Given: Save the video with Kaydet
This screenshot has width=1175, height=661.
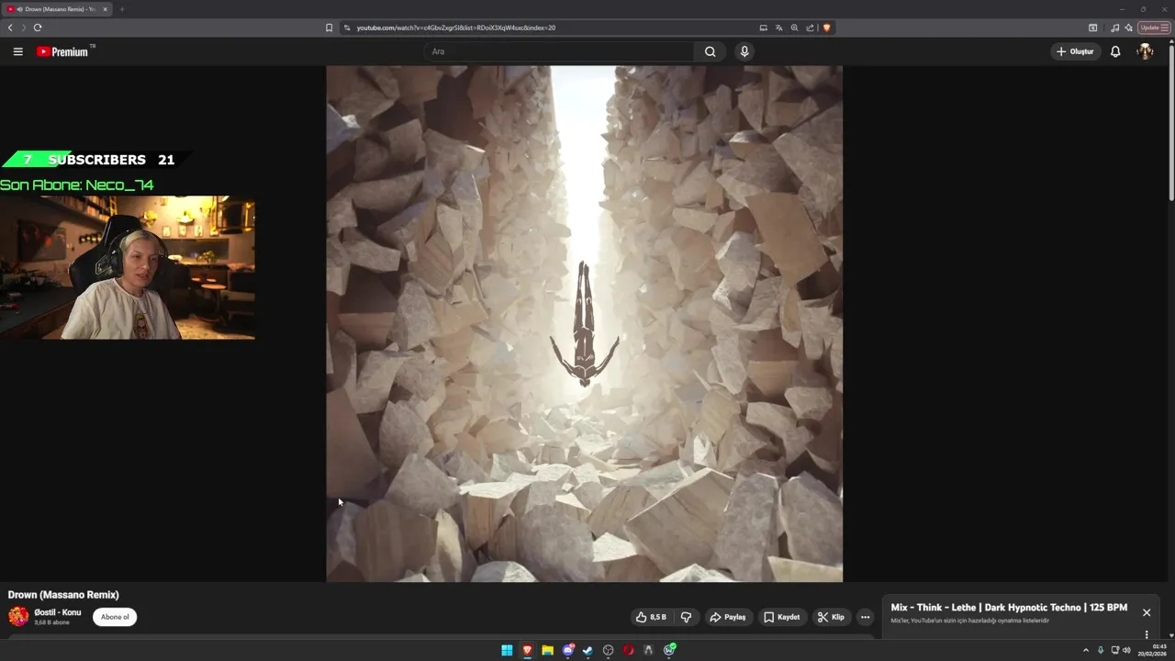Looking at the screenshot, I should (782, 617).
